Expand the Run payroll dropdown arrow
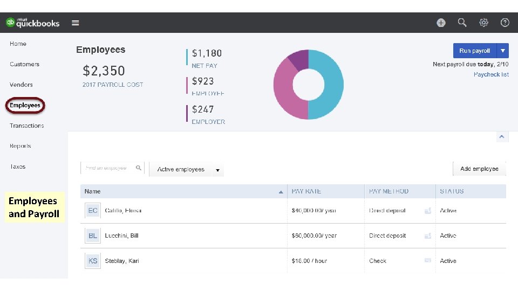 [503, 51]
